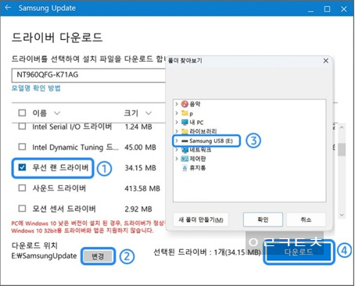Image resolution: width=355 pixels, height=286 pixels.
Task: Click the 내 PC computer icon
Action: click(185, 122)
